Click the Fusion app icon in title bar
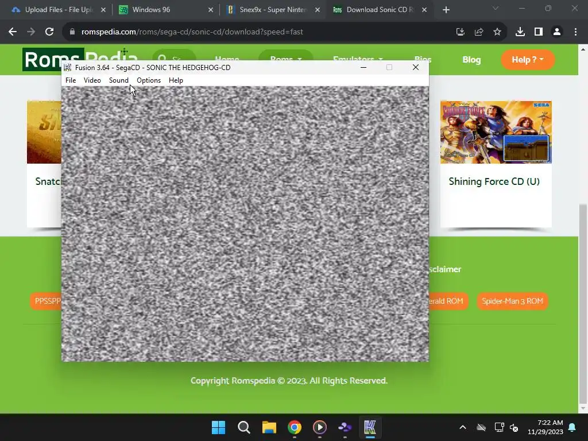The image size is (588, 441). 68,68
